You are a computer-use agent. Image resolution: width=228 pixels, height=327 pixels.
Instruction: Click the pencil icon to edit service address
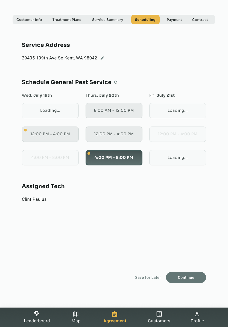[102, 58]
